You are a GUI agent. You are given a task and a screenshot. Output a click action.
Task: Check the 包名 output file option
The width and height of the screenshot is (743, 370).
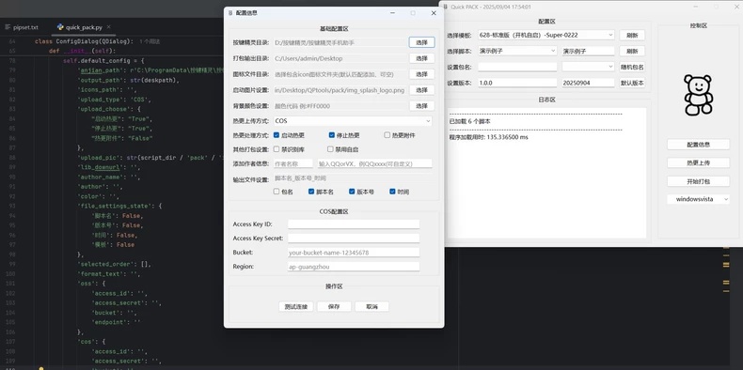[277, 192]
